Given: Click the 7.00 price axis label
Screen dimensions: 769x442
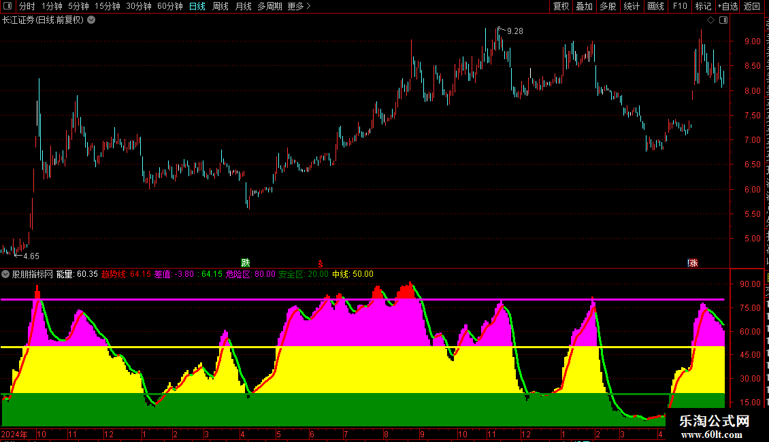Looking at the screenshot, I should tap(752, 140).
